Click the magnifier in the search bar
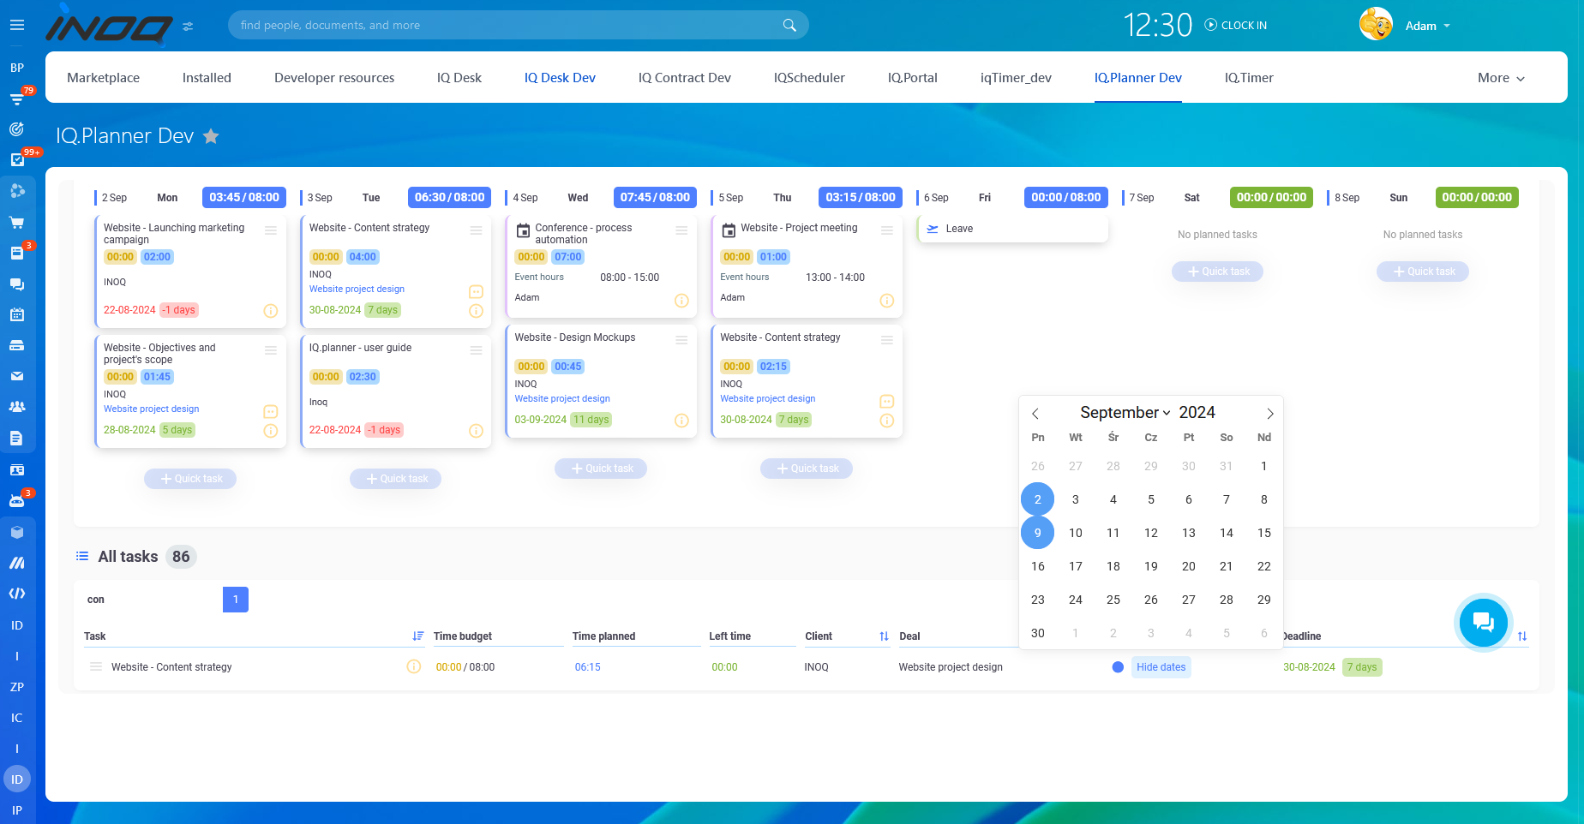This screenshot has height=824, width=1584. coord(788,25)
